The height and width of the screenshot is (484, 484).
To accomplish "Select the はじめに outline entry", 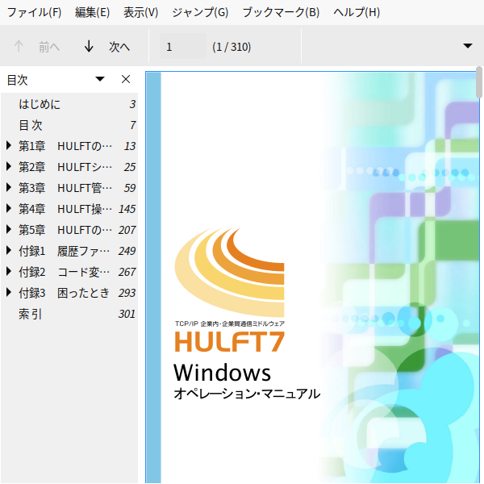I will click(x=69, y=104).
